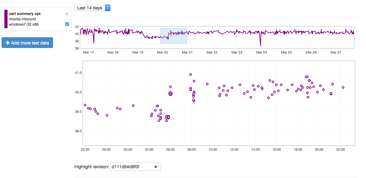Click the leftmost data point near 22:00
366x178 pixels.
coord(85,105)
